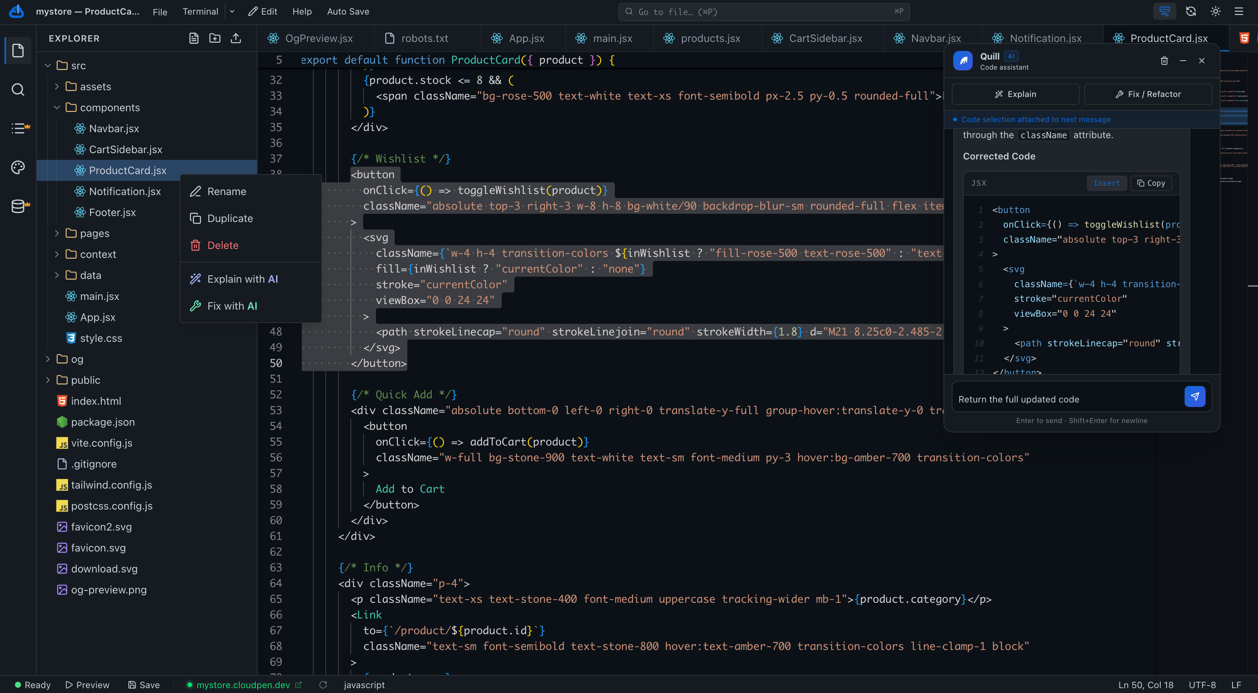The image size is (1258, 693).
Task: Open the theme palette icon in sidebar
Action: point(18,167)
